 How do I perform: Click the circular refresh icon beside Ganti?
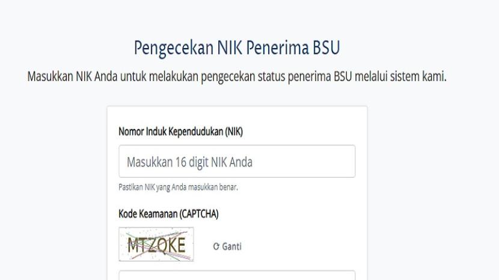click(216, 246)
